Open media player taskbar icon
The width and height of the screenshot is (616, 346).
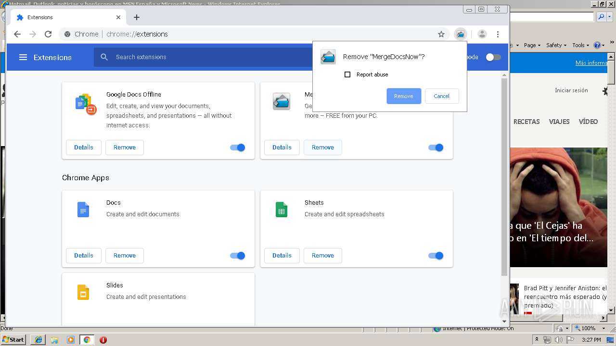tap(71, 340)
